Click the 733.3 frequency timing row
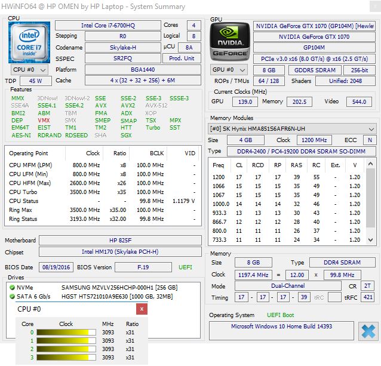The height and width of the screenshot is (366, 381). pyautogui.click(x=286, y=240)
